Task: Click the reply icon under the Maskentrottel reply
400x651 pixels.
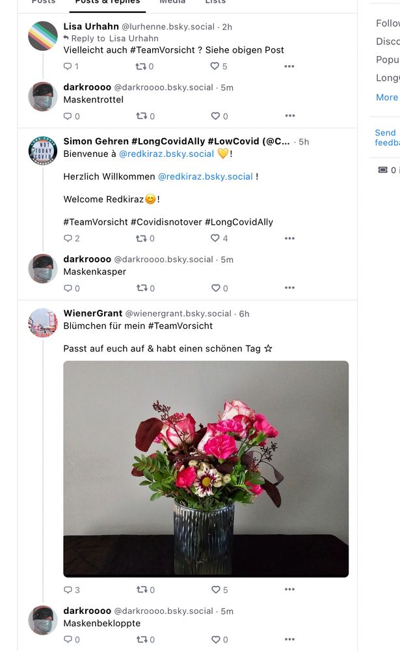Action: tap(68, 116)
